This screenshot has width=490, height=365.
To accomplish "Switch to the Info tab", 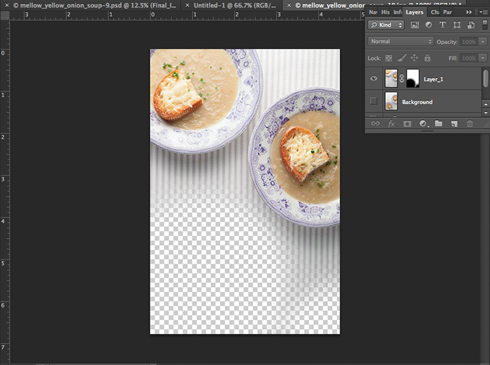I will click(398, 12).
